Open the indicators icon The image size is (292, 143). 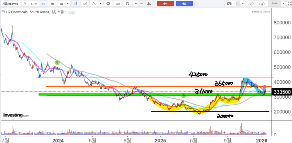tap(118, 4)
